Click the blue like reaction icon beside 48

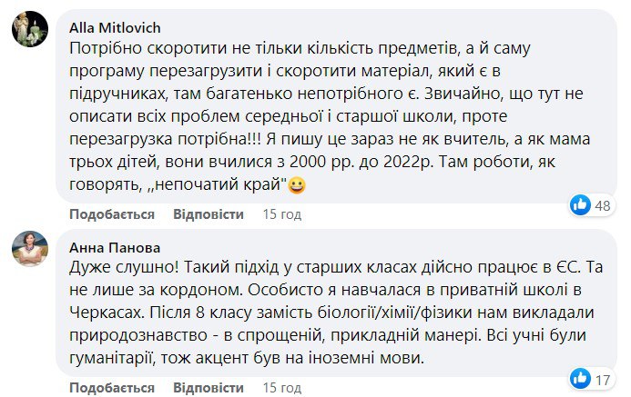[580, 204]
